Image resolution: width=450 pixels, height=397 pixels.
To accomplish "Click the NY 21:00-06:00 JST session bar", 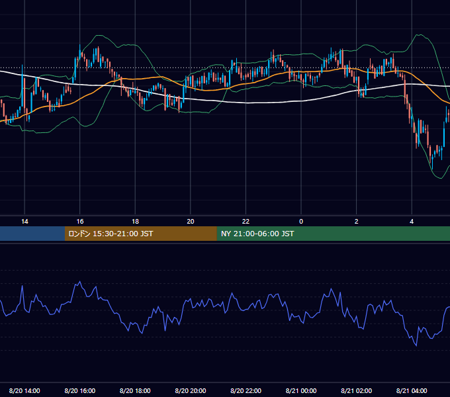I will [x=333, y=234].
